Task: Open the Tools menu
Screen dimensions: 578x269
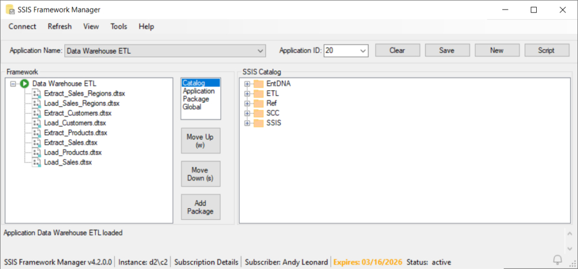Action: (119, 27)
